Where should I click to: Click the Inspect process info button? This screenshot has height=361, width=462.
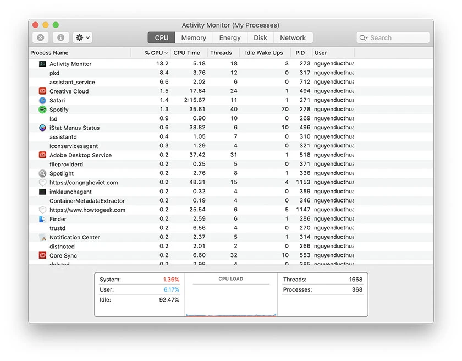click(x=61, y=37)
